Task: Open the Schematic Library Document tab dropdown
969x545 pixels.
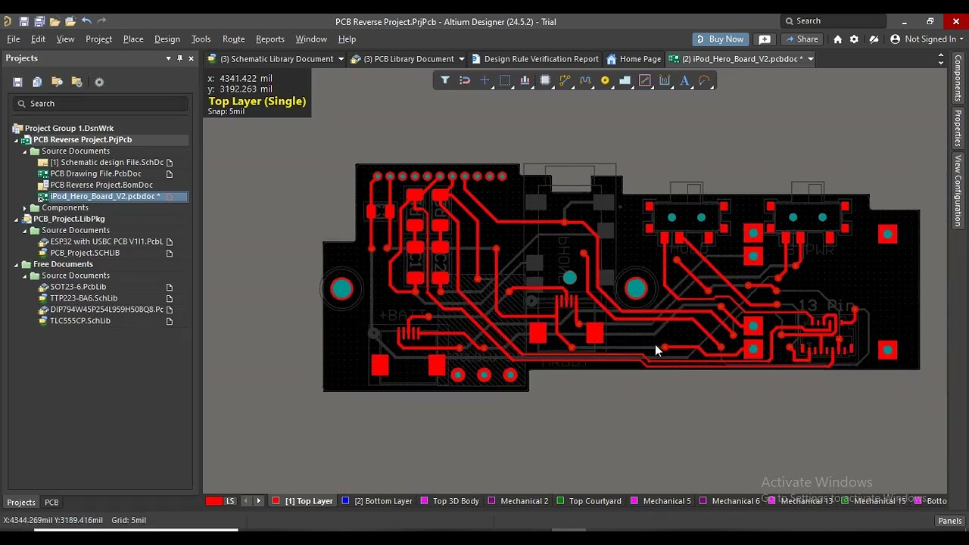Action: [341, 59]
